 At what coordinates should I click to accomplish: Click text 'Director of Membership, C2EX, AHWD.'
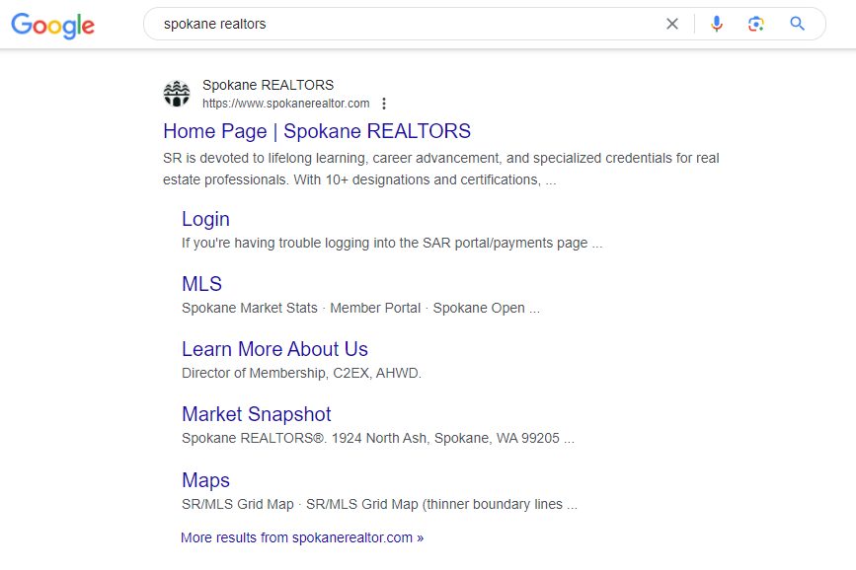coord(301,373)
